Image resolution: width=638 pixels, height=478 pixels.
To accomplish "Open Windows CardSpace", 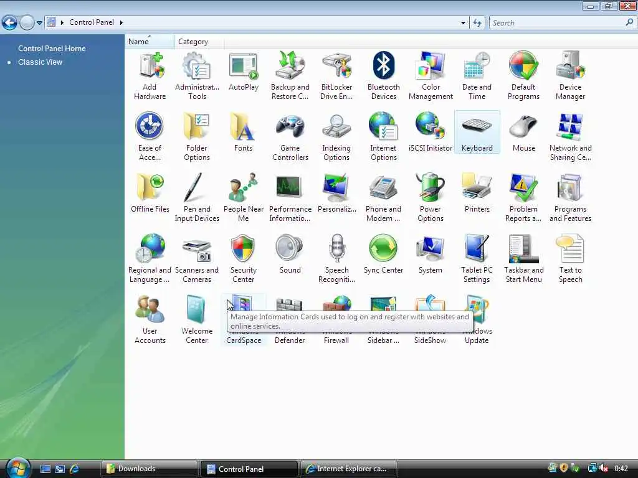I will [x=244, y=320].
